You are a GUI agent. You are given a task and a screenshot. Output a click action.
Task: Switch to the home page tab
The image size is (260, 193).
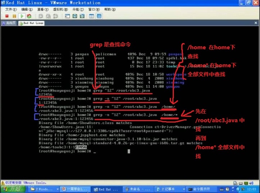tap(9, 23)
